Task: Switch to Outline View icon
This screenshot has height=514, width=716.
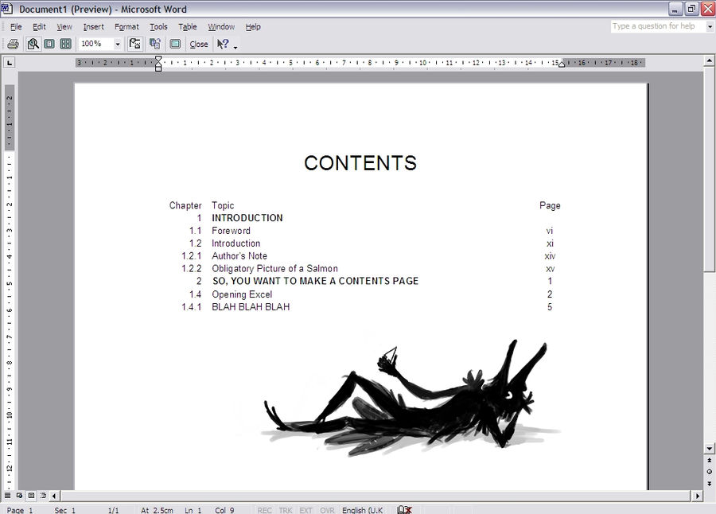Action: (x=43, y=495)
